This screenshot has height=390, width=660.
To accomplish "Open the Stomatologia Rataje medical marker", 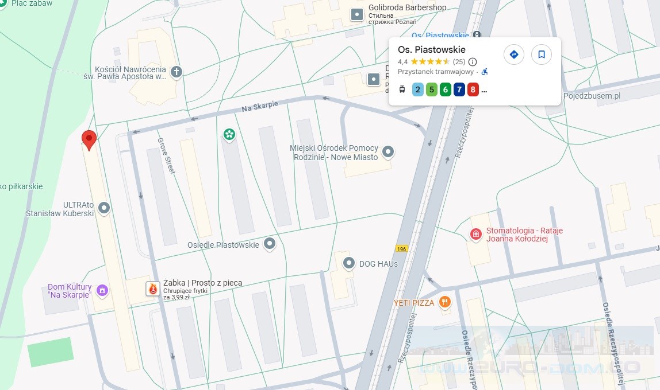I will tap(475, 234).
